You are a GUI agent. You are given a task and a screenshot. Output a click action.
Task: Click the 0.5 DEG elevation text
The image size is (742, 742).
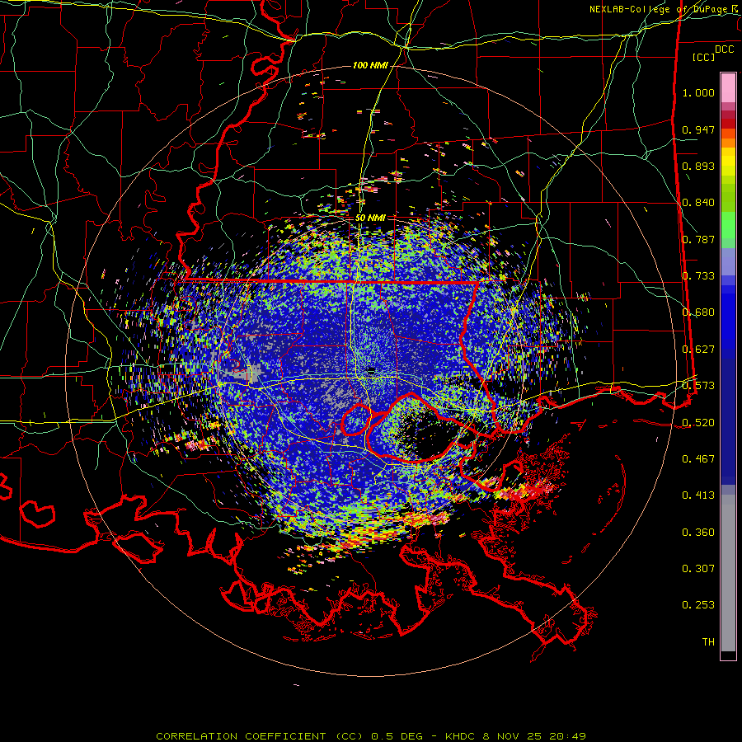pos(398,736)
